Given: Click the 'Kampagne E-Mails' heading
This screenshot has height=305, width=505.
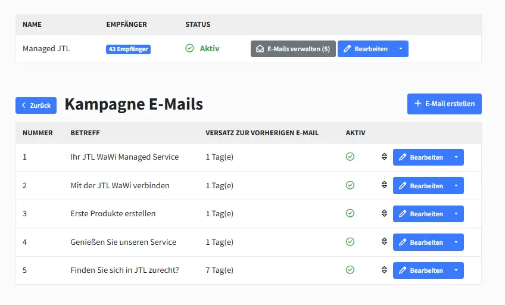Looking at the screenshot, I should pyautogui.click(x=133, y=104).
